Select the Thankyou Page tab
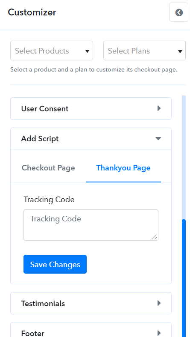 point(123,167)
